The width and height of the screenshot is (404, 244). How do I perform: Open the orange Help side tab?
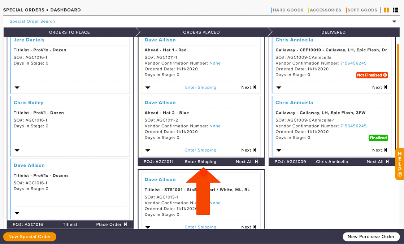(x=400, y=164)
